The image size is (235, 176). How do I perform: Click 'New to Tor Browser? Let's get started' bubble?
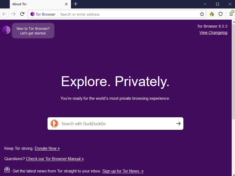33,31
